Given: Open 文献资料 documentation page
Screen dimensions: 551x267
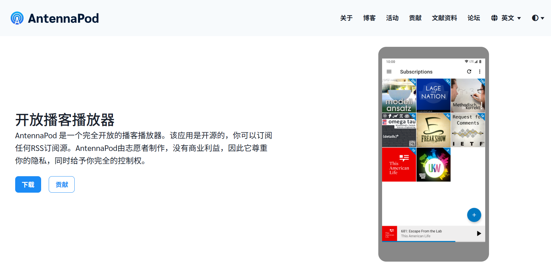Looking at the screenshot, I should 444,18.
